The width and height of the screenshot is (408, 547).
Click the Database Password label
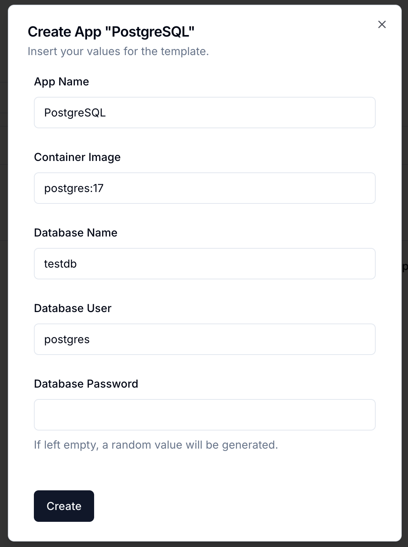[86, 384]
